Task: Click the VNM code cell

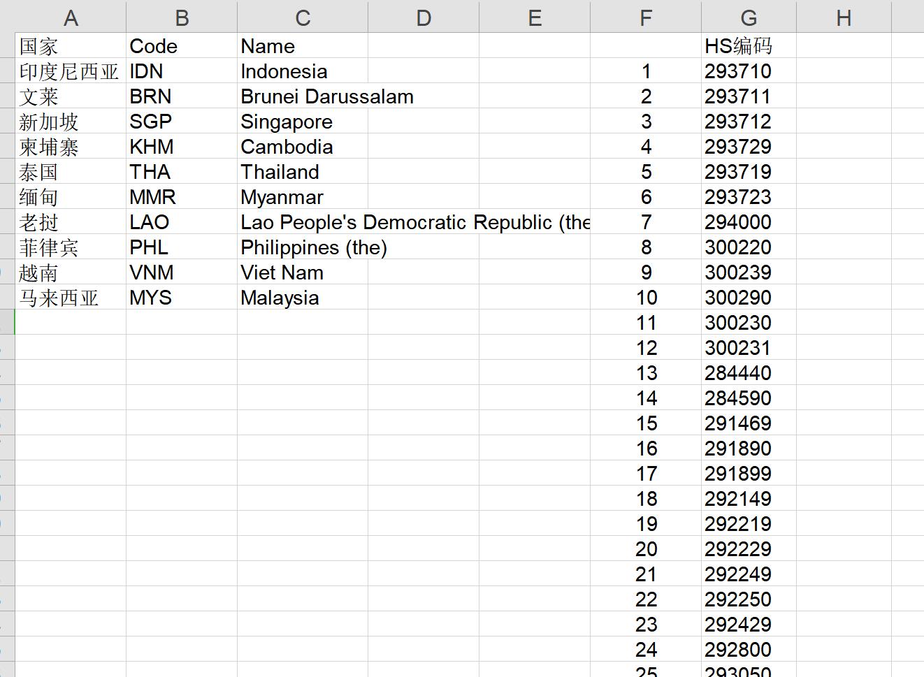Action: click(182, 272)
